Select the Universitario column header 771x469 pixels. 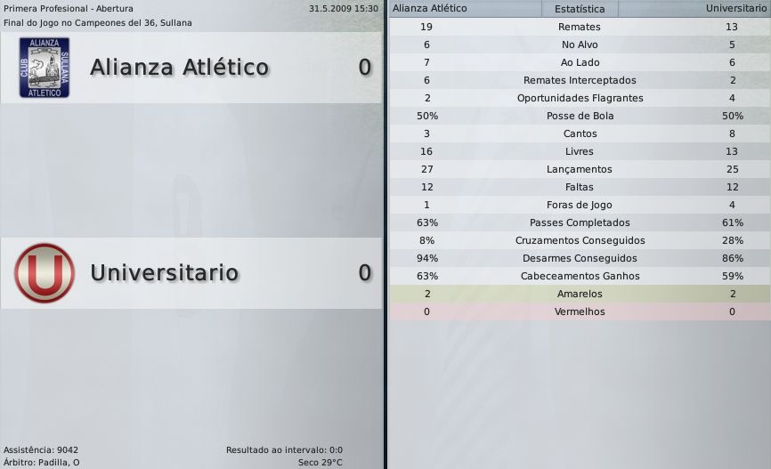737,9
